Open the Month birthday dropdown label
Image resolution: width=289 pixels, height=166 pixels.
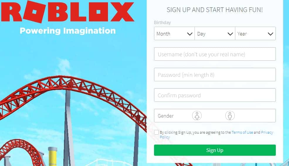(x=163, y=34)
